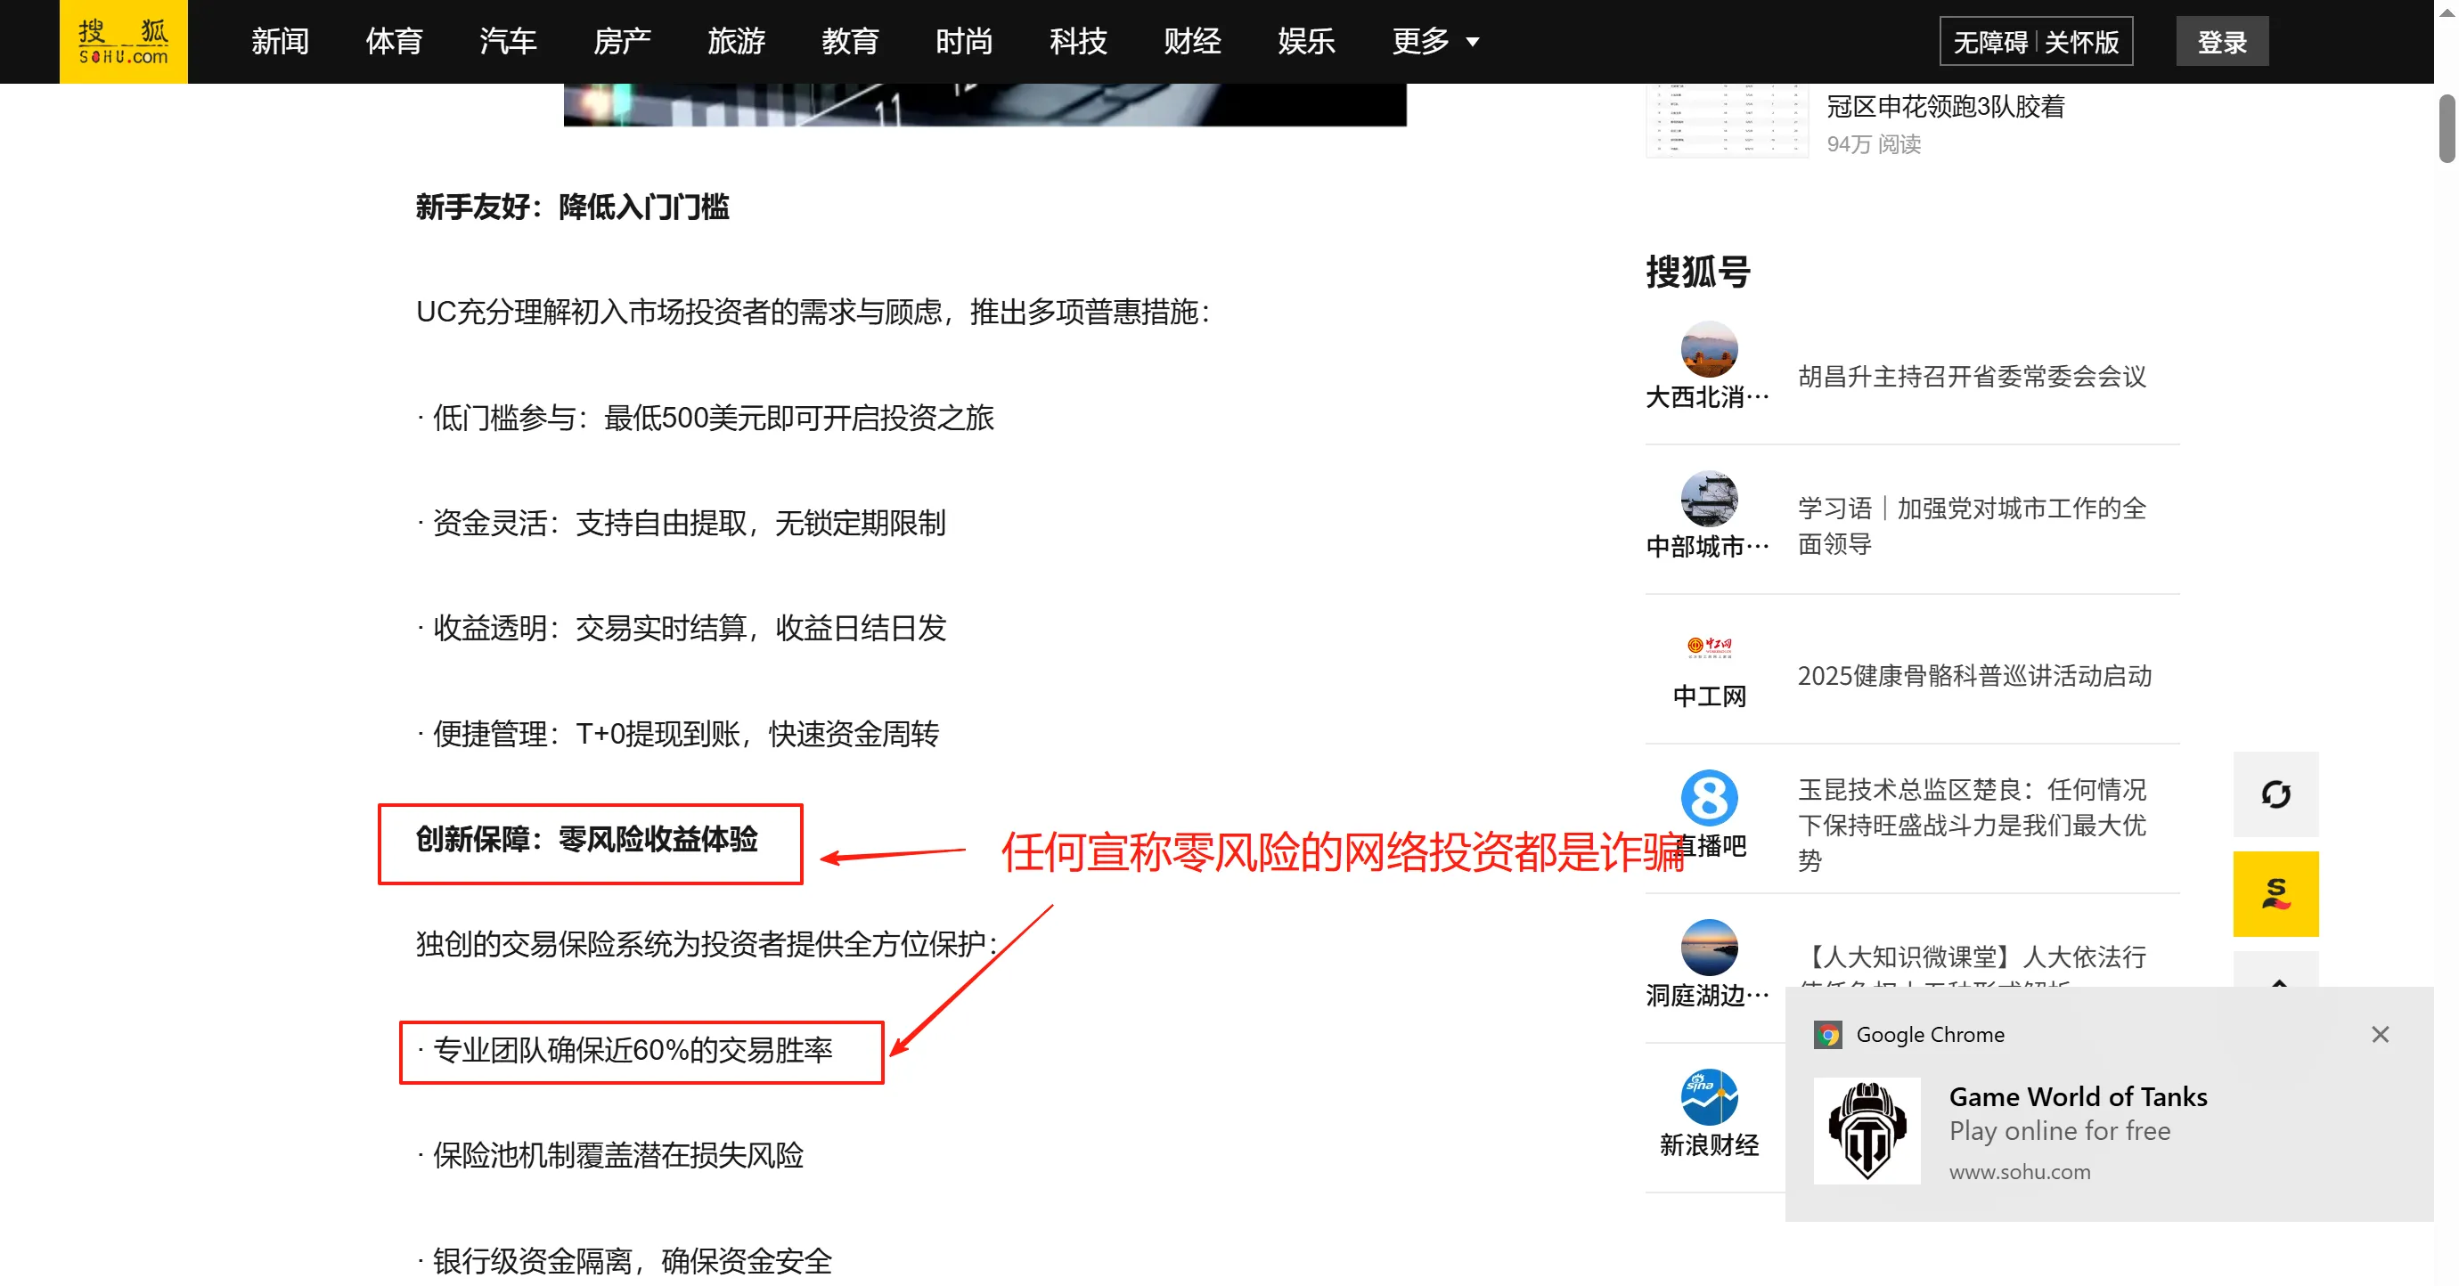This screenshot has width=2459, height=1286.
Task: Open 2025健康骨骼科普巡讲活动启动 article
Action: tap(1974, 675)
